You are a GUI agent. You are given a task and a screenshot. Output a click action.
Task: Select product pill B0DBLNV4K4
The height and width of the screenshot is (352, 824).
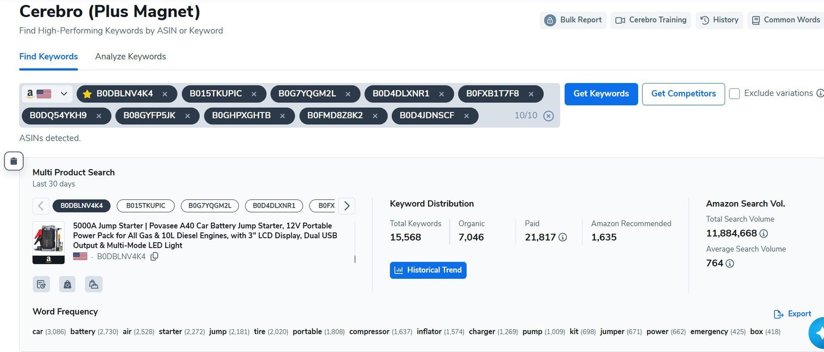click(x=82, y=206)
